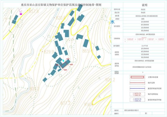This screenshot has width=167, height=117.
Task: Click the 857.8 elevation point label
Action: pyautogui.click(x=34, y=11)
